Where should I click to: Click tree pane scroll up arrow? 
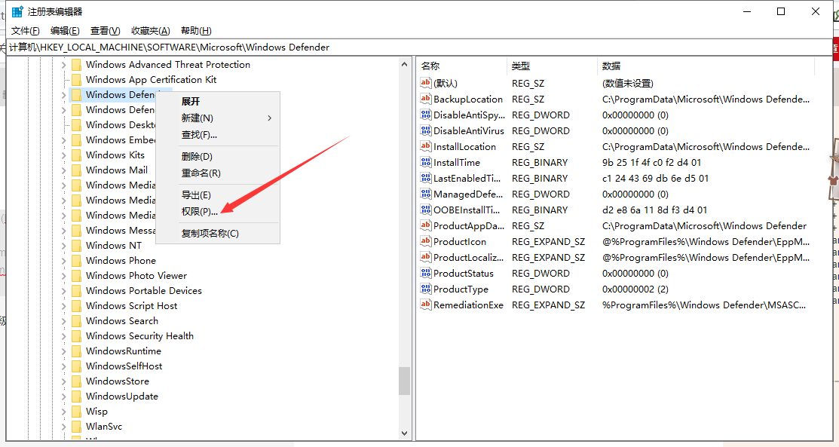404,64
